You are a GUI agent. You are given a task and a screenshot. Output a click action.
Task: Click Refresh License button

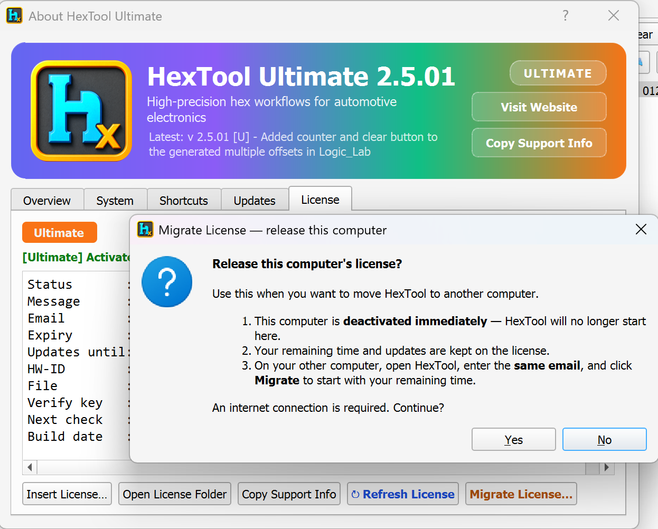coord(403,494)
